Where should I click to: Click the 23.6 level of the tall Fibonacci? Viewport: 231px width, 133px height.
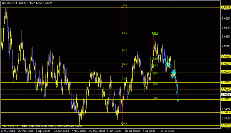tap(124, 33)
